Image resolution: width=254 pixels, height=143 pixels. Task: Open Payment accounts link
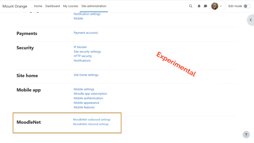(86, 33)
